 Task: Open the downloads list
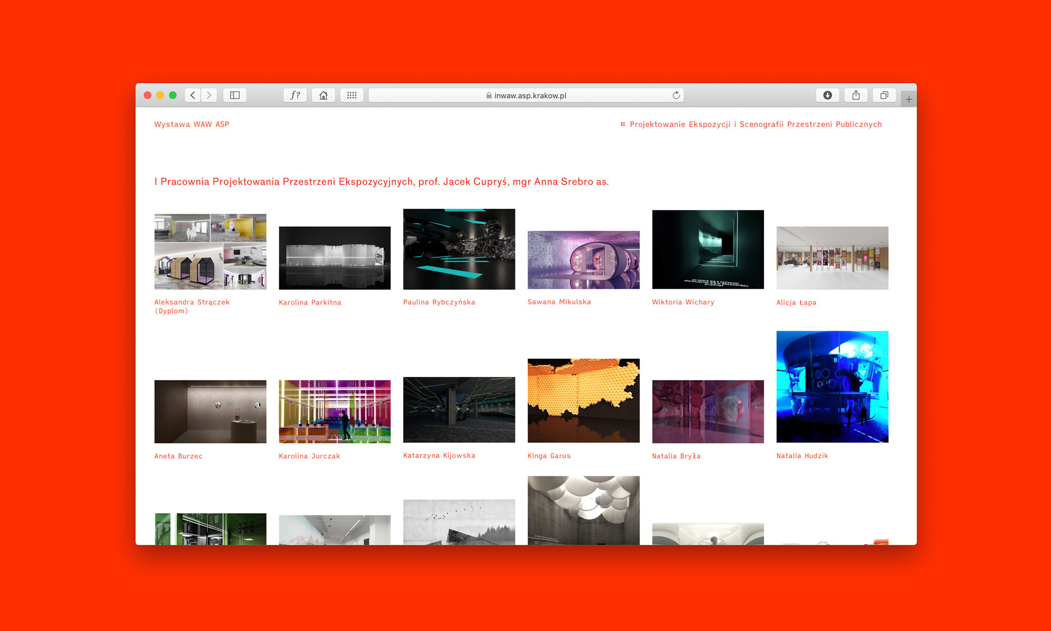(827, 95)
